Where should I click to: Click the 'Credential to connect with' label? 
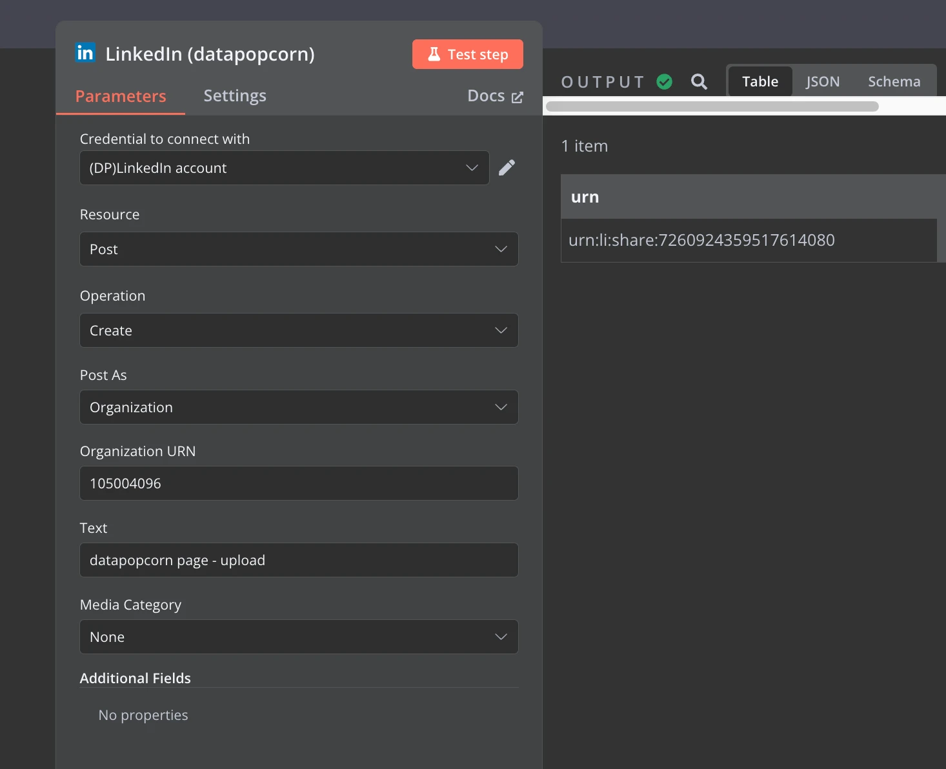click(165, 139)
